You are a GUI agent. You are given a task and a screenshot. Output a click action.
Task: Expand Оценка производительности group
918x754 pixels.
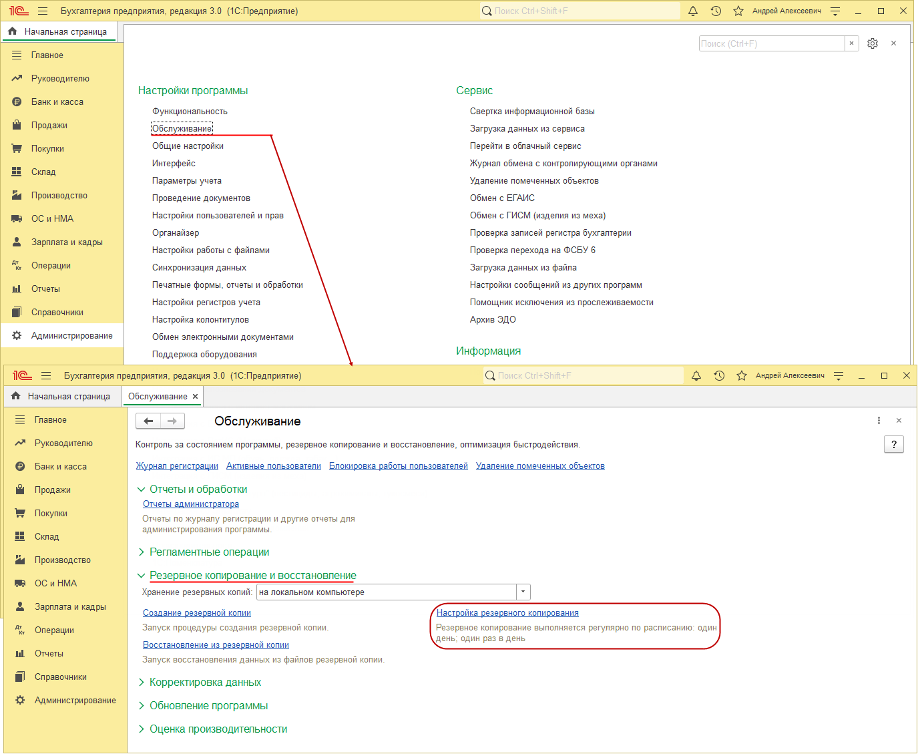tap(141, 729)
